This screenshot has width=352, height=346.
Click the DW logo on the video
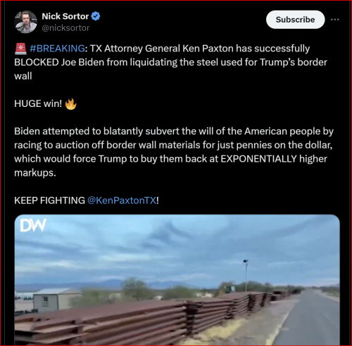(x=33, y=226)
